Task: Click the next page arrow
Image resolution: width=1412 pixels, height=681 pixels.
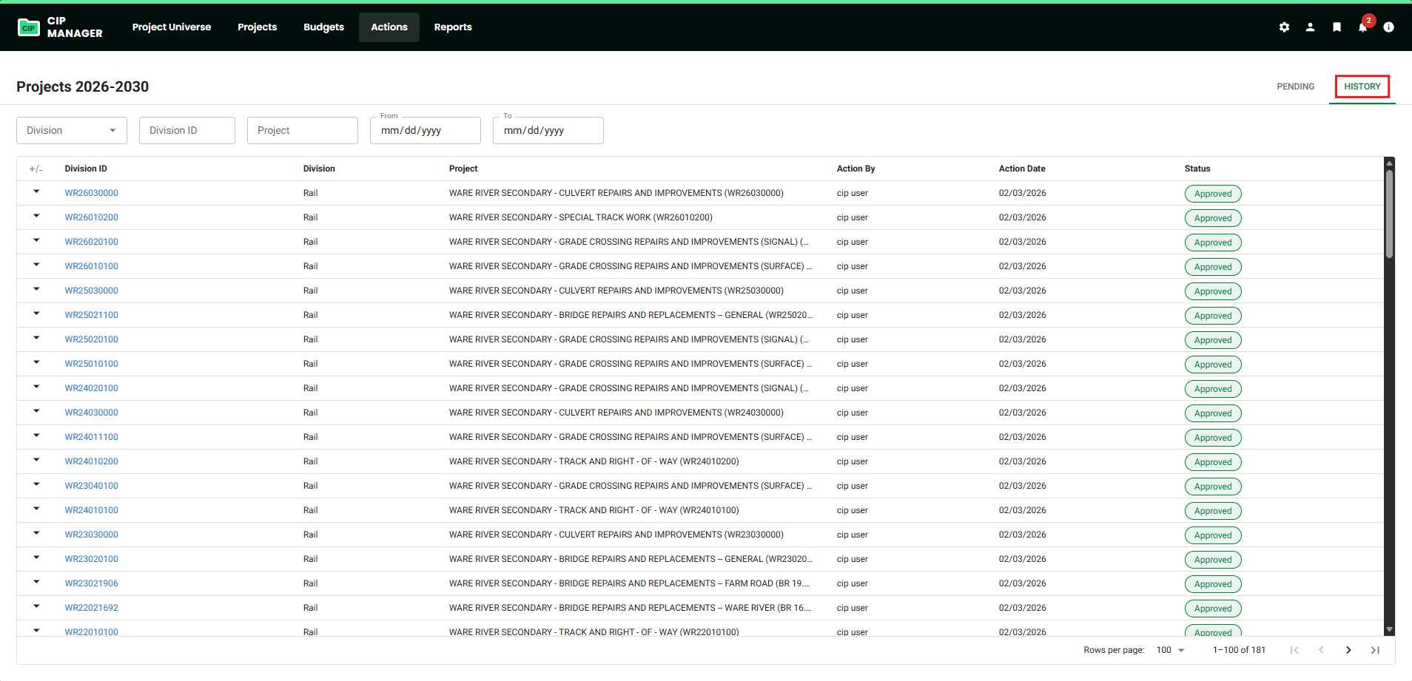Action: coord(1348,649)
